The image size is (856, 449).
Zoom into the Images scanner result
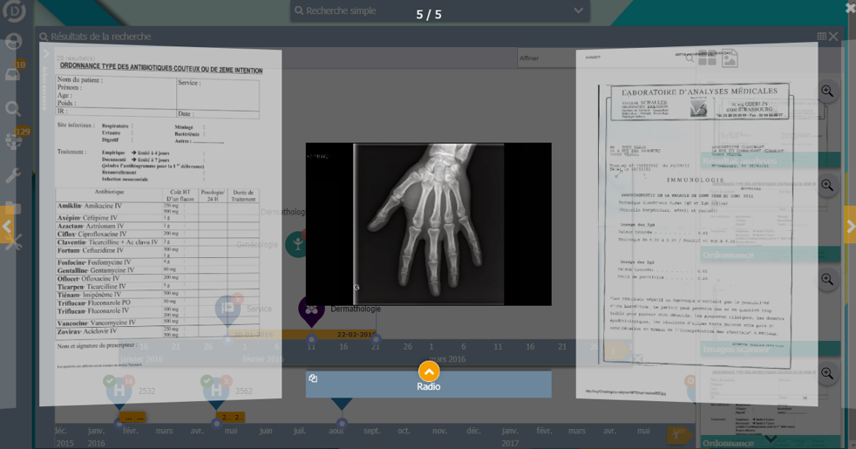pyautogui.click(x=827, y=280)
